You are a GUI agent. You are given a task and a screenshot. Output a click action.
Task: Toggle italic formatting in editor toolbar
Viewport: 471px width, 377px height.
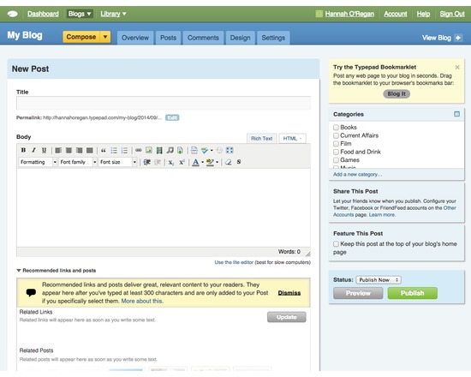33,150
